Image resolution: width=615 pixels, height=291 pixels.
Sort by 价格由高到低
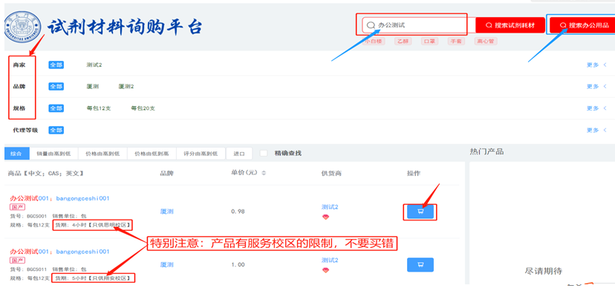click(102, 154)
